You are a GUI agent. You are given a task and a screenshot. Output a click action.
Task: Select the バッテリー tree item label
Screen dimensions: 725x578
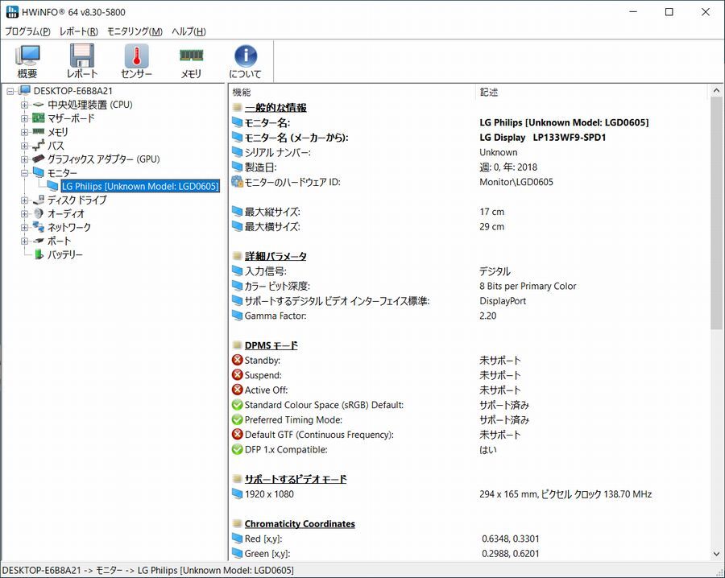[x=65, y=254]
